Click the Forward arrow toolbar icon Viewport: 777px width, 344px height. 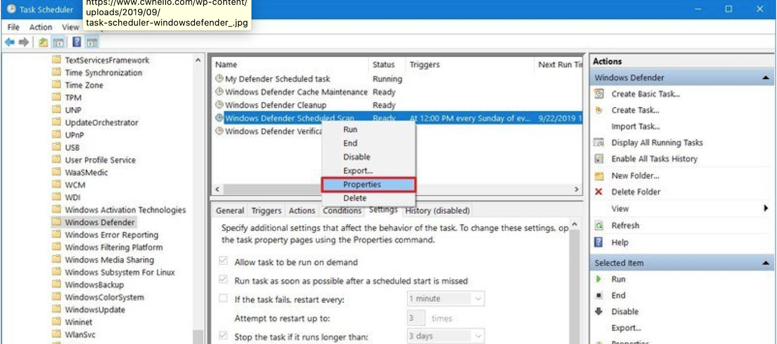24,42
